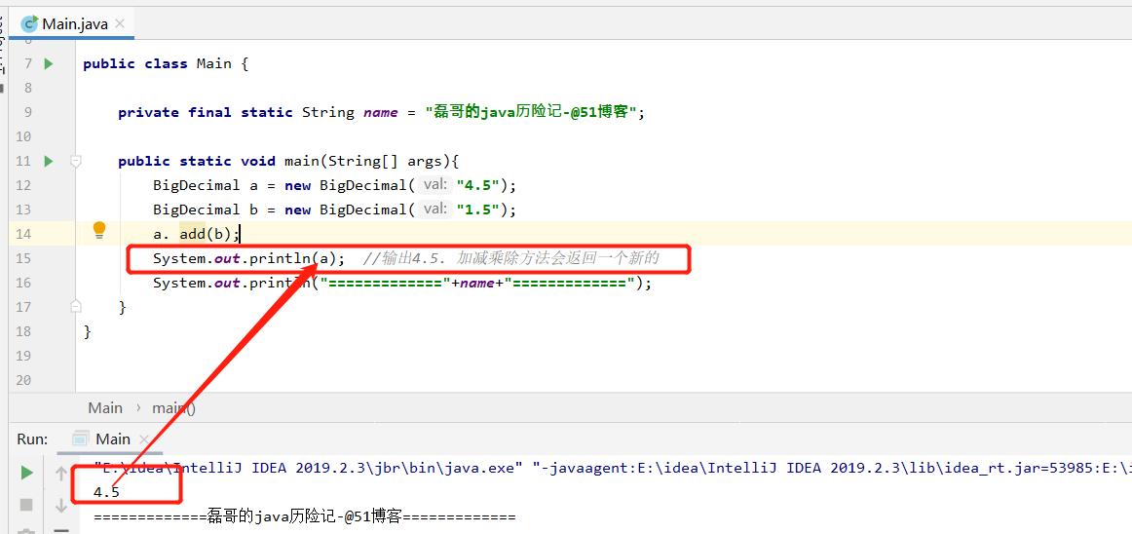
Task: Click 'private final static String' keywords on line 9
Action: 236,112
